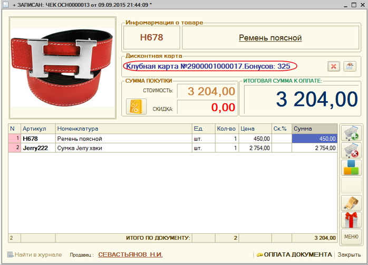Click the large total sum 3 204,00
The image size is (368, 265).
coord(302,100)
